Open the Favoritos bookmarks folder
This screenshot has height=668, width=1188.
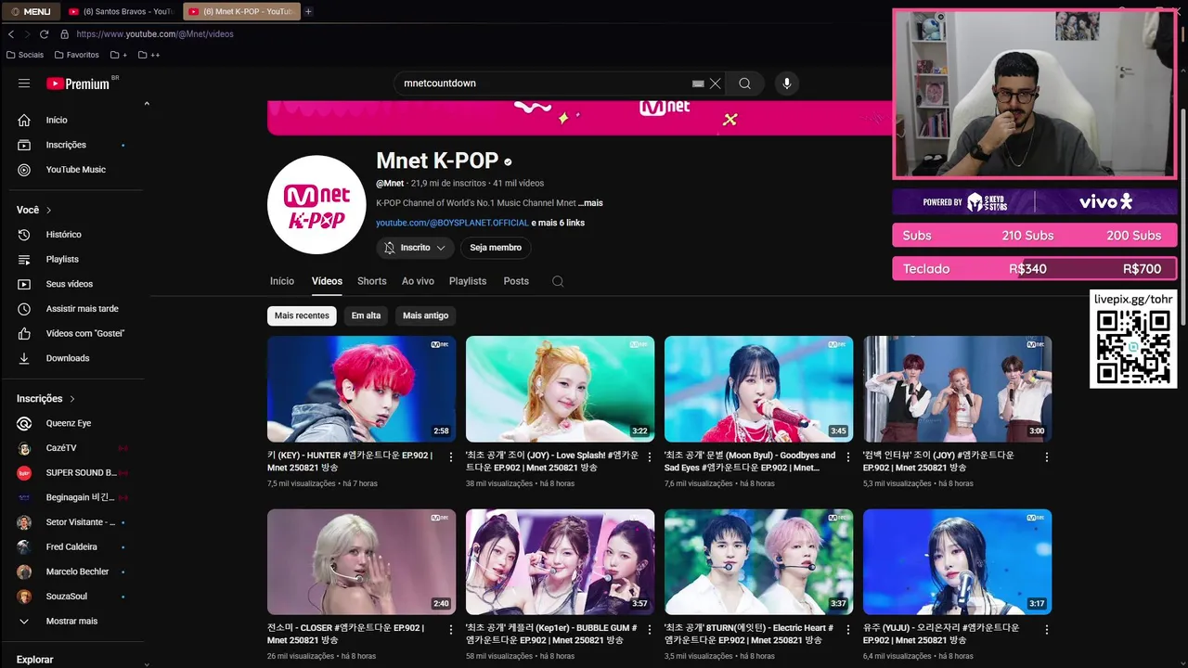[x=76, y=55]
